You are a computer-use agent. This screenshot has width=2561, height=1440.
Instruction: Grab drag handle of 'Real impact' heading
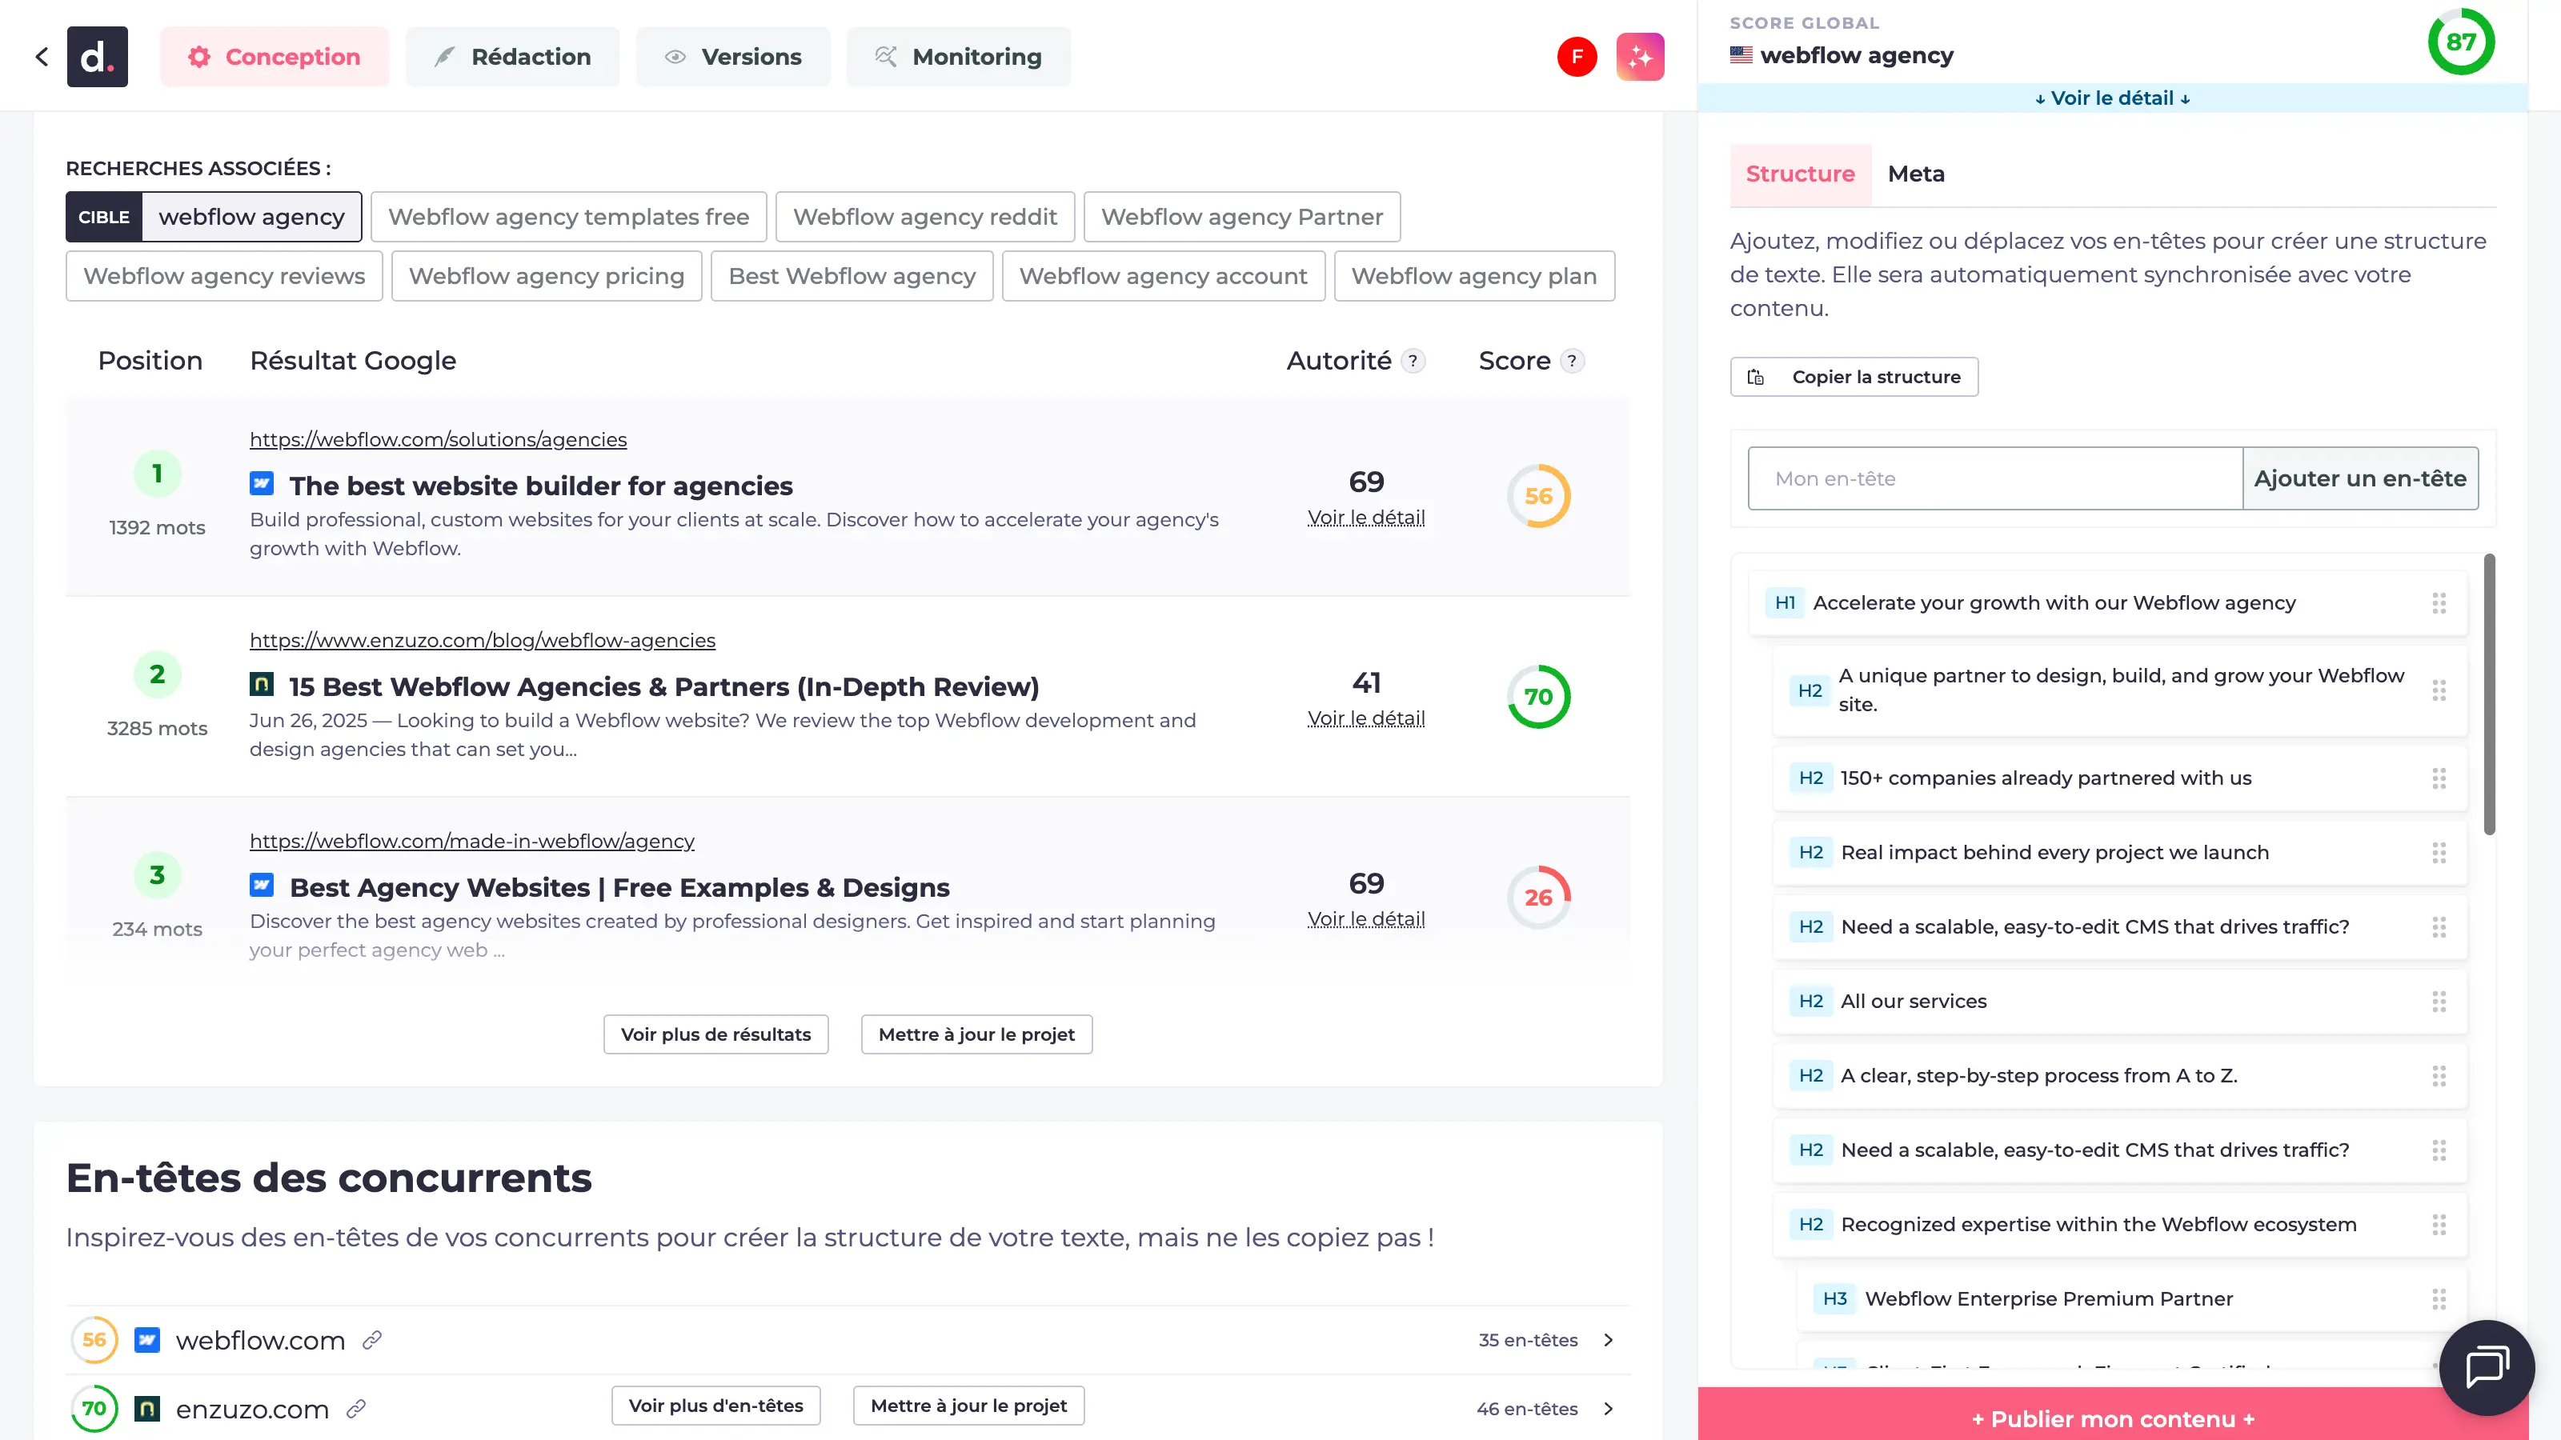(x=2439, y=853)
